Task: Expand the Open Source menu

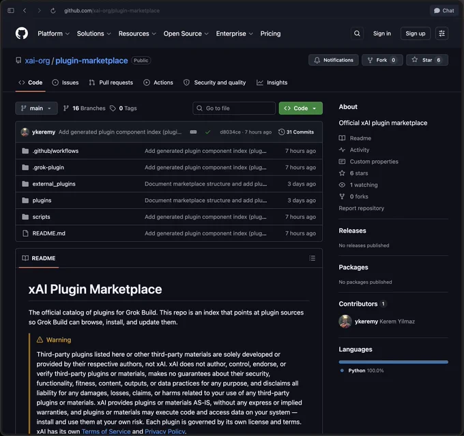Action: tap(186, 33)
